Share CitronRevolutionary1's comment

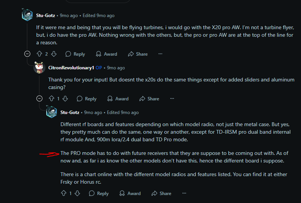point(149,98)
